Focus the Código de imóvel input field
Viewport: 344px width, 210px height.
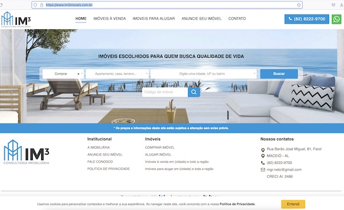pyautogui.click(x=165, y=92)
